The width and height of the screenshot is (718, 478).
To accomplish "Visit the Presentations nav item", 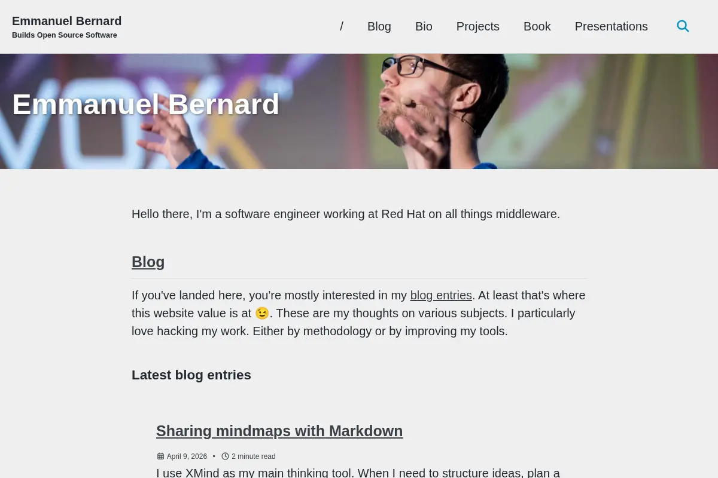I will [611, 26].
